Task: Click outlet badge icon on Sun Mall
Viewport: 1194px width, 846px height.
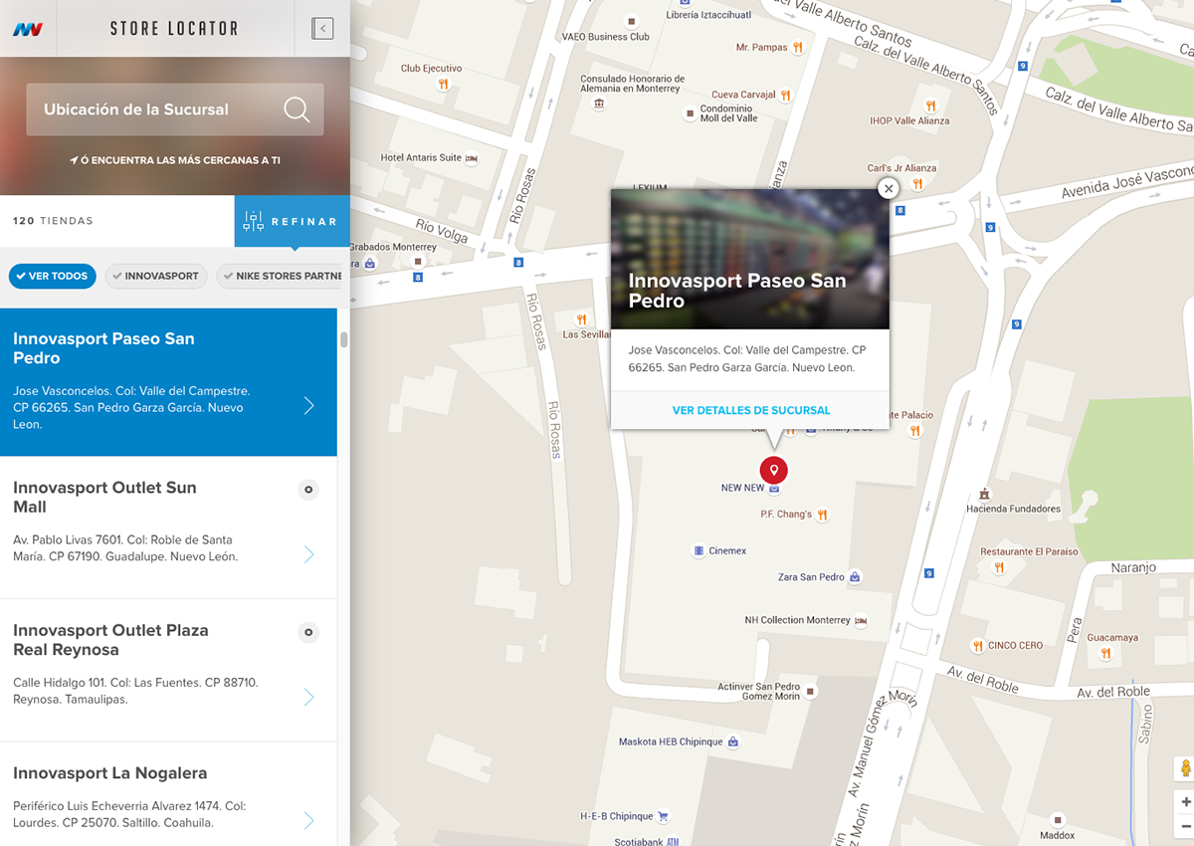Action: tap(308, 489)
